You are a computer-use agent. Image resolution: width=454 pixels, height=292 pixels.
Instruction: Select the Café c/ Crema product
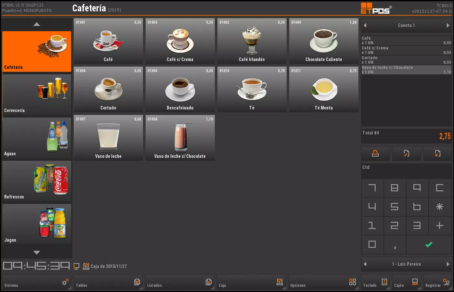180,41
